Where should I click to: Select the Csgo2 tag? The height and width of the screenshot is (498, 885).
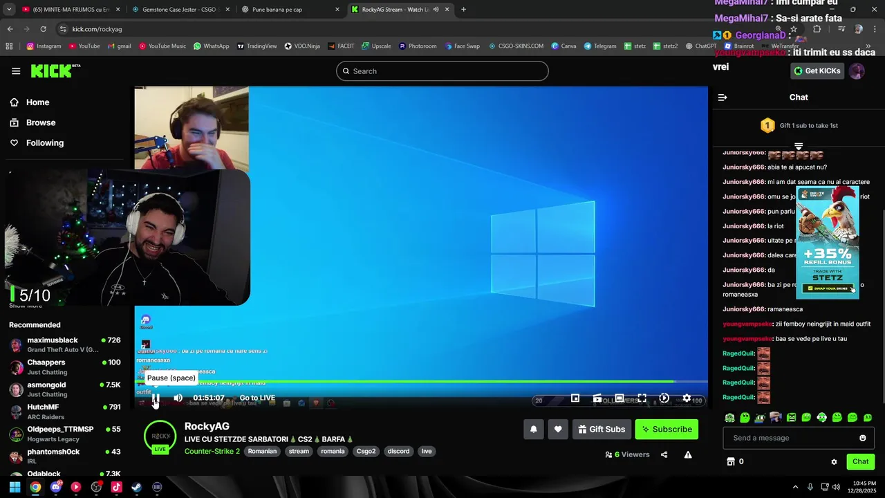[366, 451]
